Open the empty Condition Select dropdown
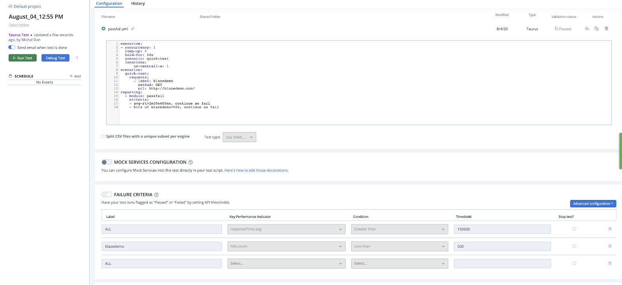This screenshot has height=285, width=622. [x=400, y=263]
